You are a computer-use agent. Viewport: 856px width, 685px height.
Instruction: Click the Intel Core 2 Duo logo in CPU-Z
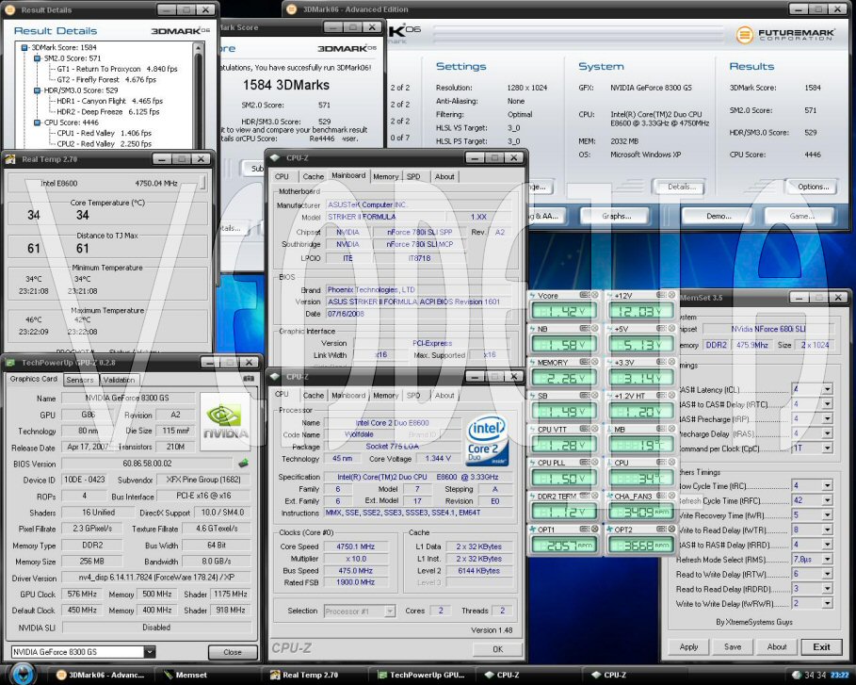pyautogui.click(x=487, y=441)
